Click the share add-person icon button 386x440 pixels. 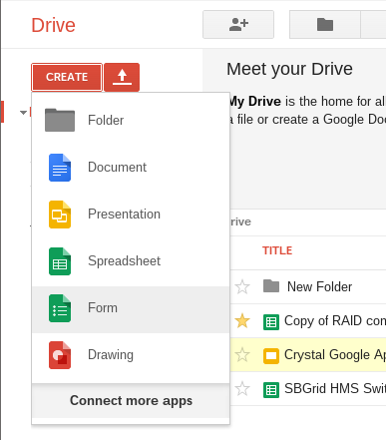(238, 24)
